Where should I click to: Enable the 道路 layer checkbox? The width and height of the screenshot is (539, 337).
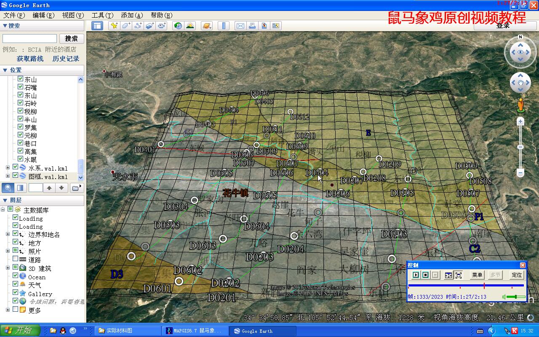point(15,259)
